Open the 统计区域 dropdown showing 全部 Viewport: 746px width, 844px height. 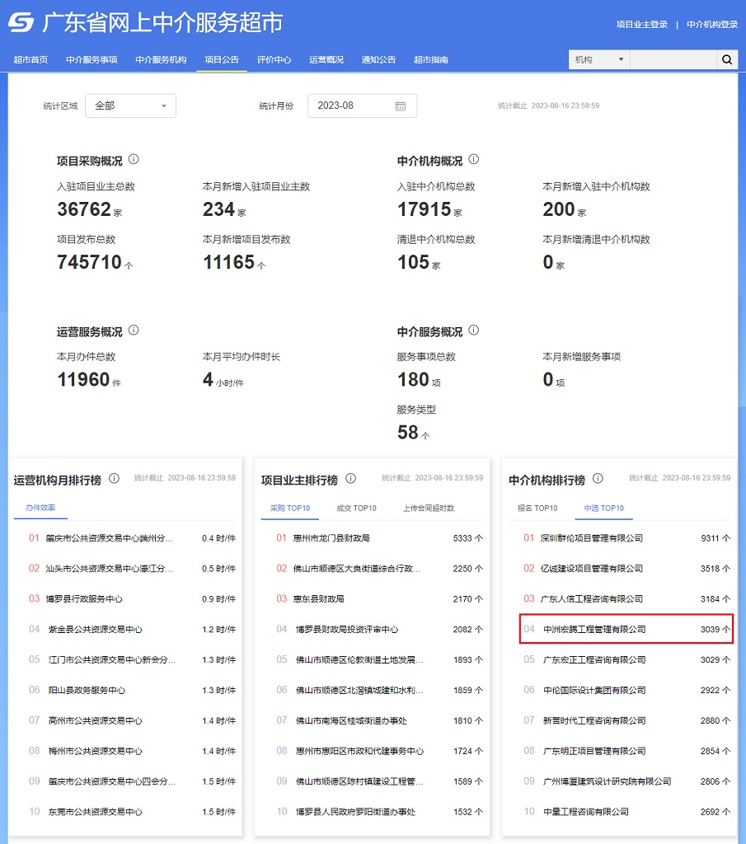pos(129,105)
